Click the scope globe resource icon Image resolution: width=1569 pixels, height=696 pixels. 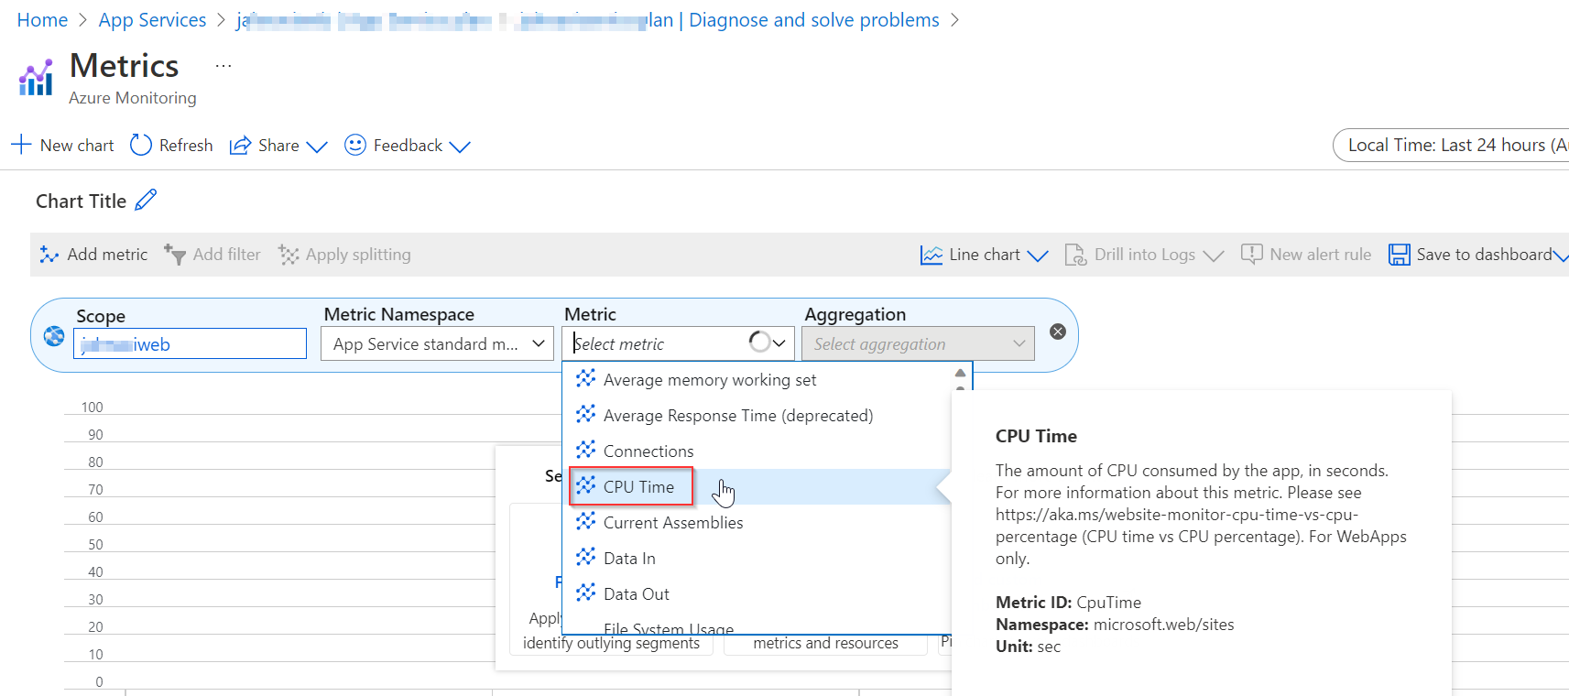(54, 336)
